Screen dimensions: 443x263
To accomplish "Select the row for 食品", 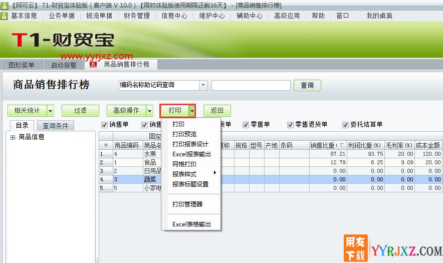I will [270, 162].
